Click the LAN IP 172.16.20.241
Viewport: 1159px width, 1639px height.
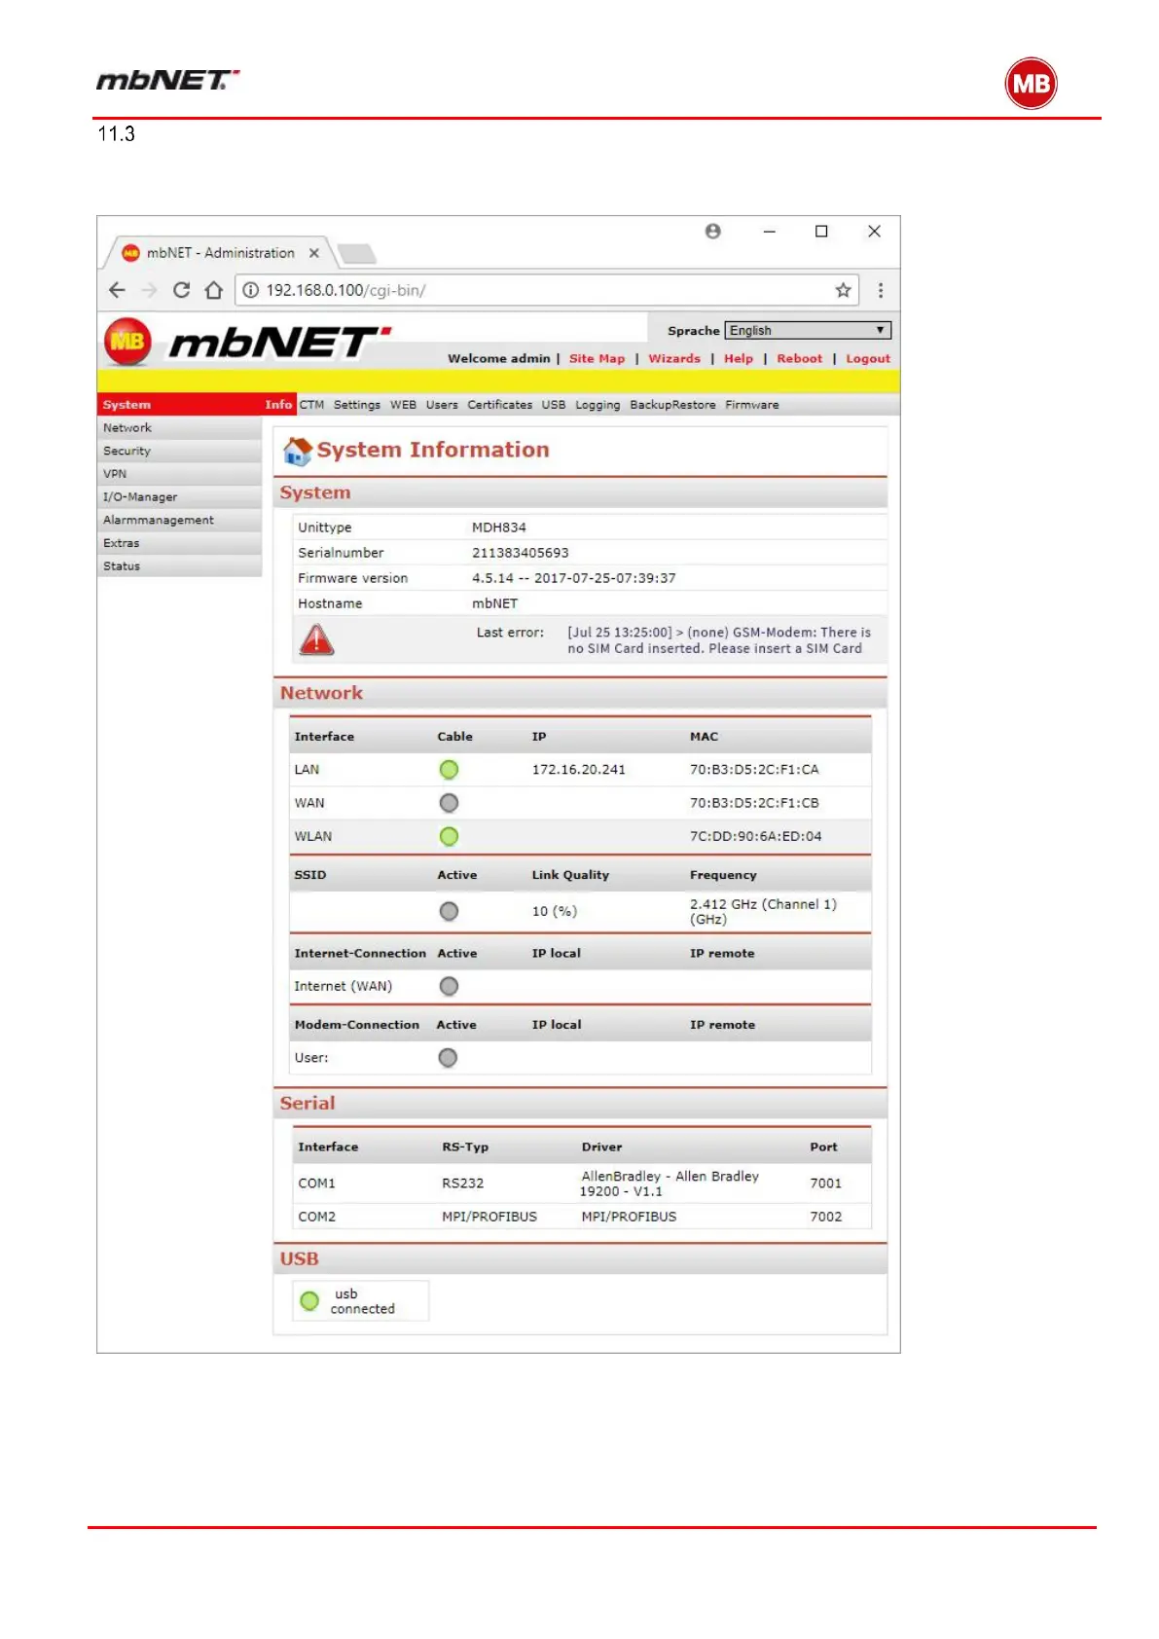[x=578, y=770]
